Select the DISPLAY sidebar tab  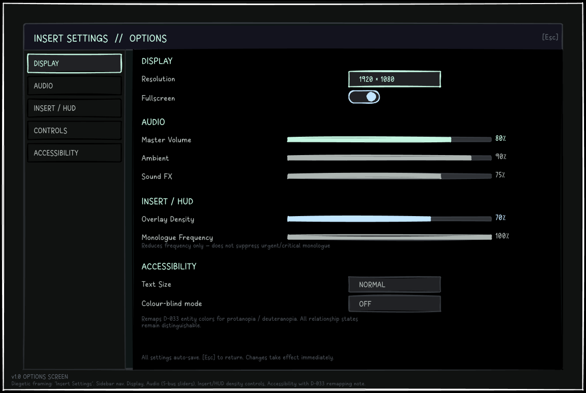click(x=74, y=63)
